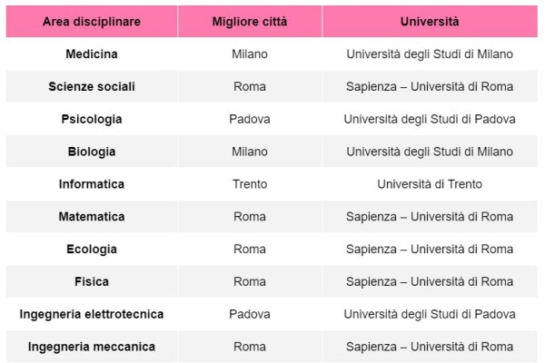Select the "Scienze sociali" row label
This screenshot has width=545, height=363.
point(92,86)
